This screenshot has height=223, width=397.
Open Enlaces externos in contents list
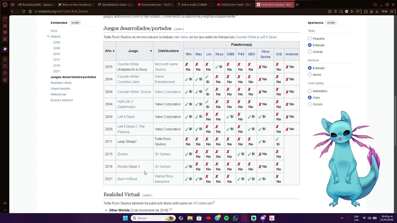coord(62,100)
